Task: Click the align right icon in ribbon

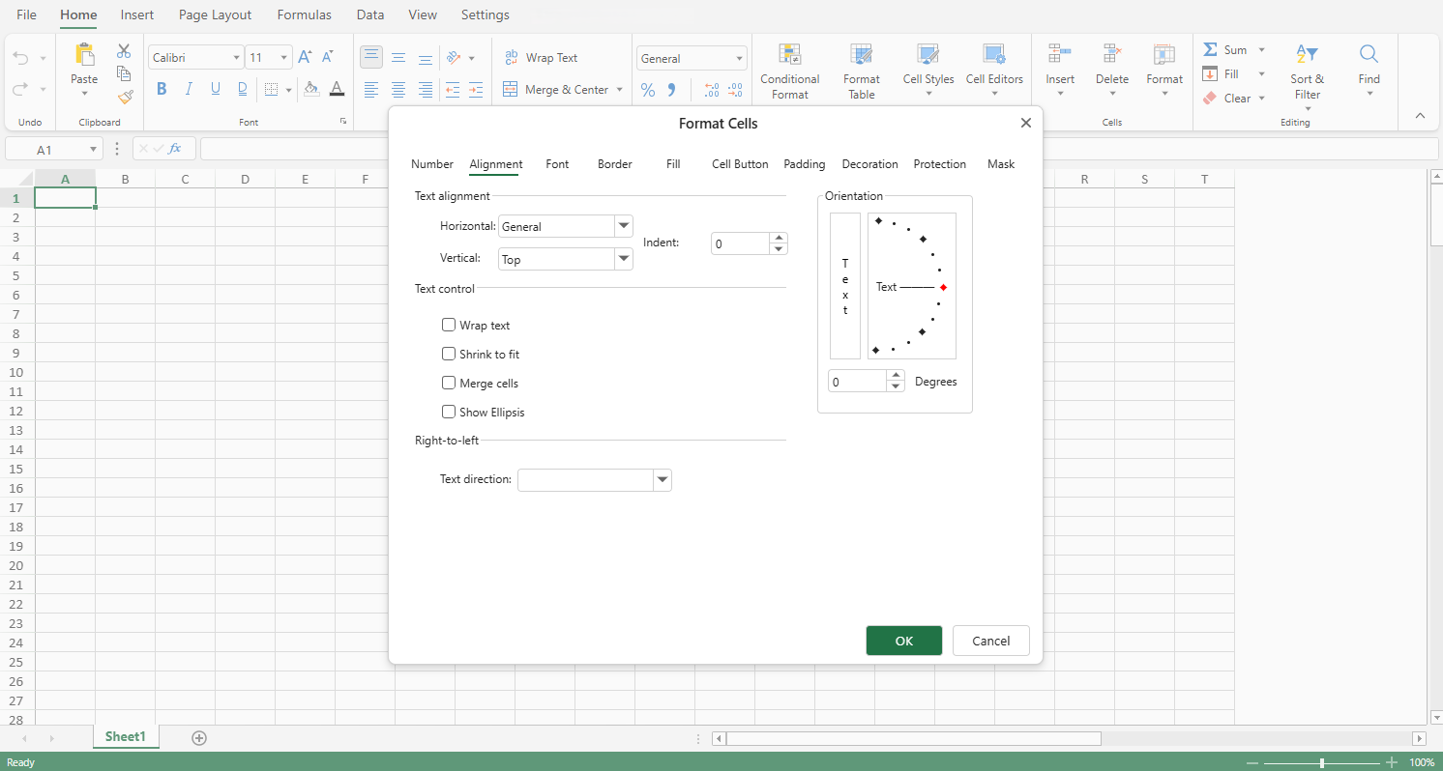Action: click(x=426, y=90)
